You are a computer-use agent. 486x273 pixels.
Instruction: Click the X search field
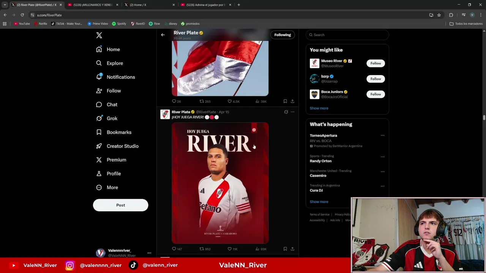347,35
